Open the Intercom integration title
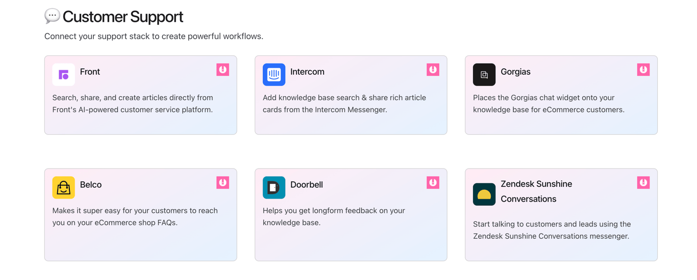Image resolution: width=697 pixels, height=280 pixels. (307, 72)
